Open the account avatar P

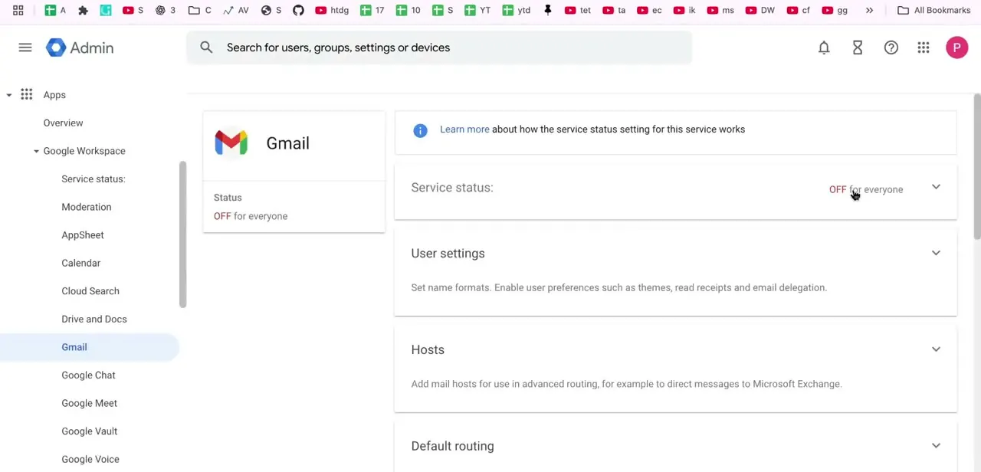coord(956,48)
